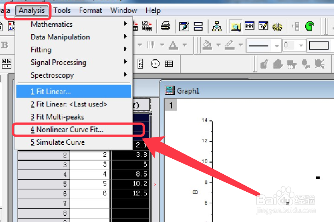Click the Y axis title B
This screenshot has height=222, width=334.
195,192
